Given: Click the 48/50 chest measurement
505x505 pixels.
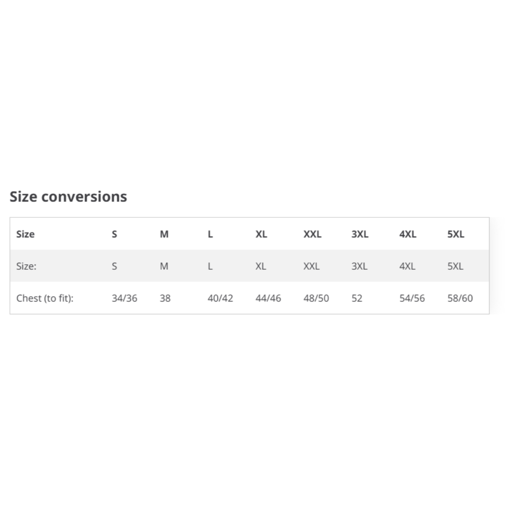Looking at the screenshot, I should point(316,298).
